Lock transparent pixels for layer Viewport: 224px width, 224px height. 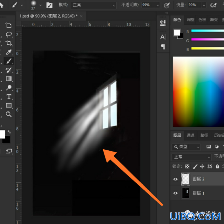187,166
